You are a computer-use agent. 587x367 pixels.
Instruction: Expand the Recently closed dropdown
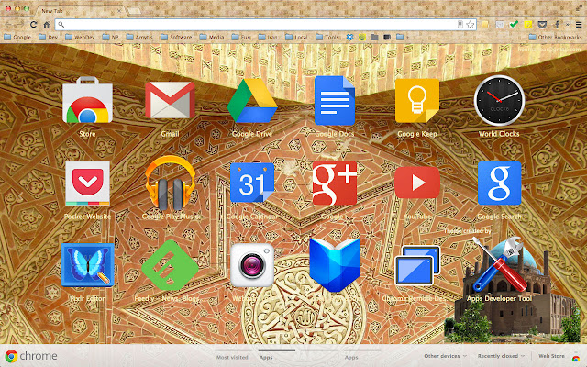[501, 356]
